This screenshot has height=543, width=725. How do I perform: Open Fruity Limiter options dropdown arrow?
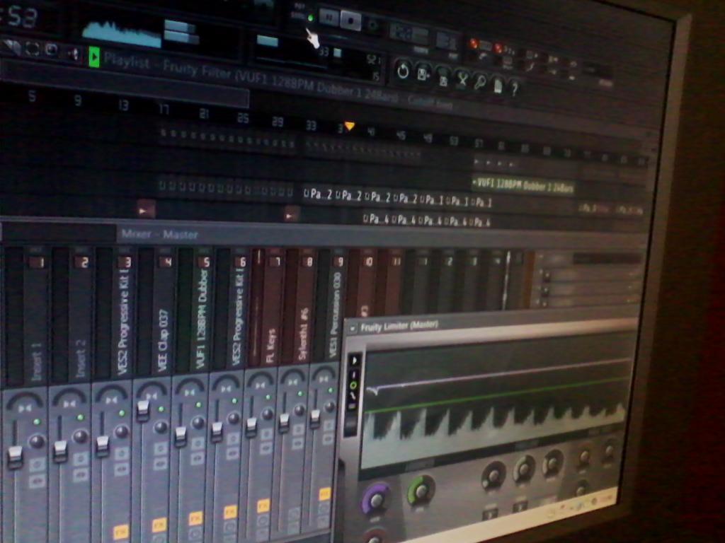[x=353, y=328]
